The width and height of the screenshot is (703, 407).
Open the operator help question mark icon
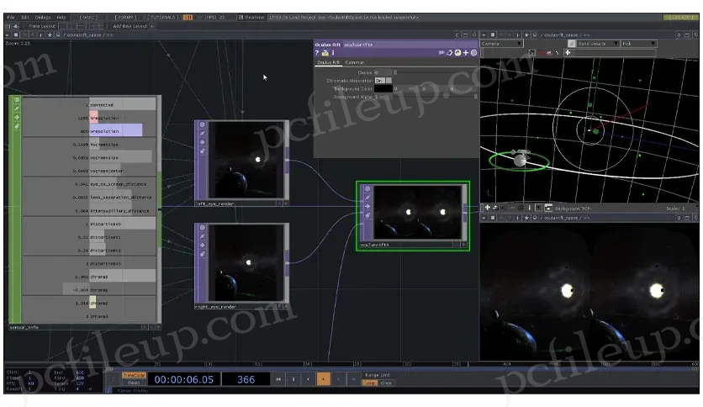(x=317, y=53)
